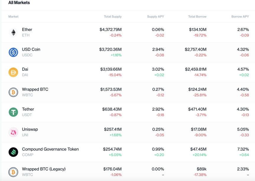This screenshot has height=181, width=255.
Task: Sort by Total Borrow column header
Action: (197, 17)
